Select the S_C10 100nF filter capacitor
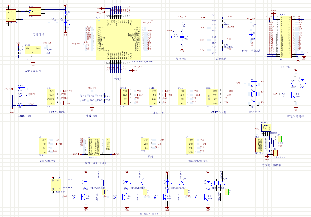The height and width of the screenshot is (217, 311). pos(80,98)
